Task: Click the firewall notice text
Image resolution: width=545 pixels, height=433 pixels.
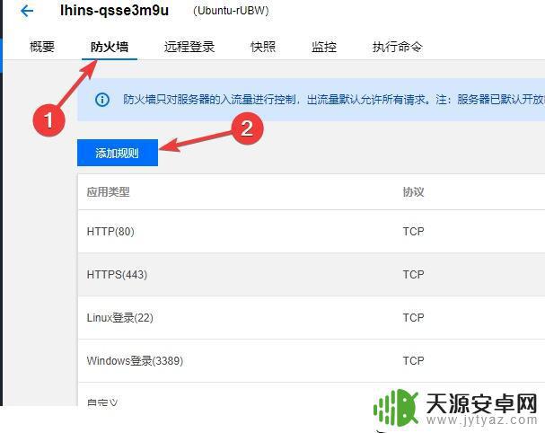Action: point(334,100)
